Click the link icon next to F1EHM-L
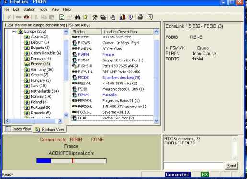This screenshot has height=179, width=247. (75, 37)
